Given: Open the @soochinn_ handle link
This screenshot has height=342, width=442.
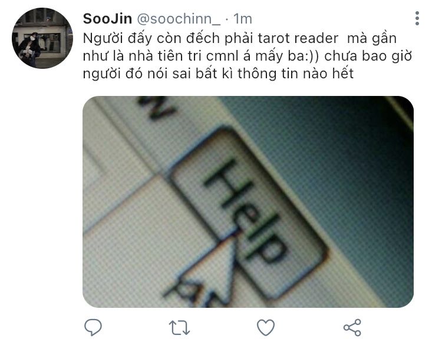Looking at the screenshot, I should [179, 19].
